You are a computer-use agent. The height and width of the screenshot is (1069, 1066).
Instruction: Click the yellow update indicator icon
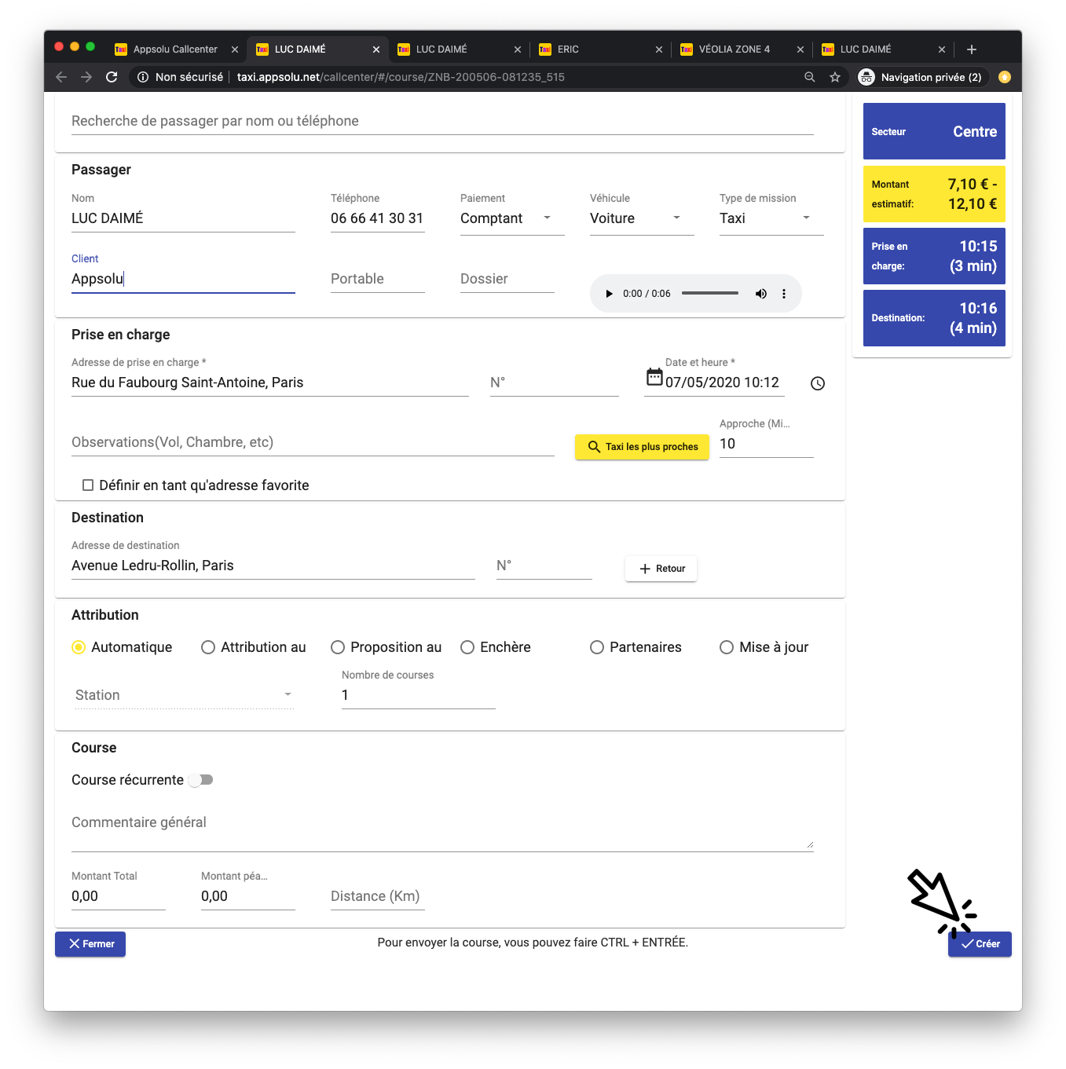[1005, 77]
